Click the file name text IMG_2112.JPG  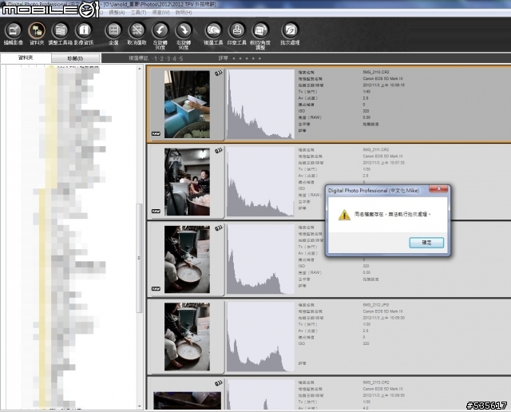(376, 305)
